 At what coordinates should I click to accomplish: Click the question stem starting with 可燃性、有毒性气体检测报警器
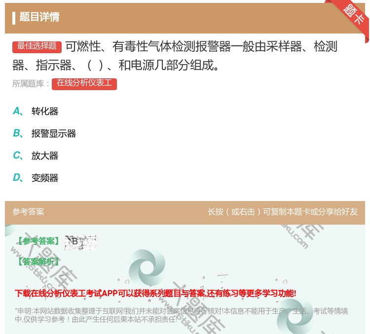pyautogui.click(x=175, y=56)
